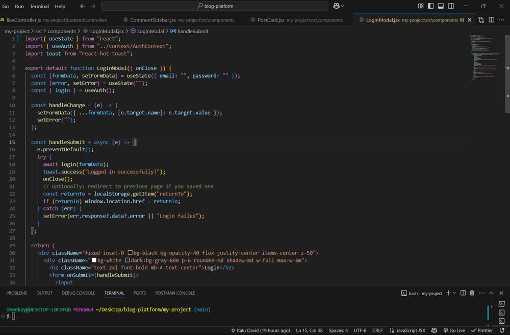Switch to the PORTS tab
Image resolution: width=510 pixels, height=335 pixels.
[140, 293]
